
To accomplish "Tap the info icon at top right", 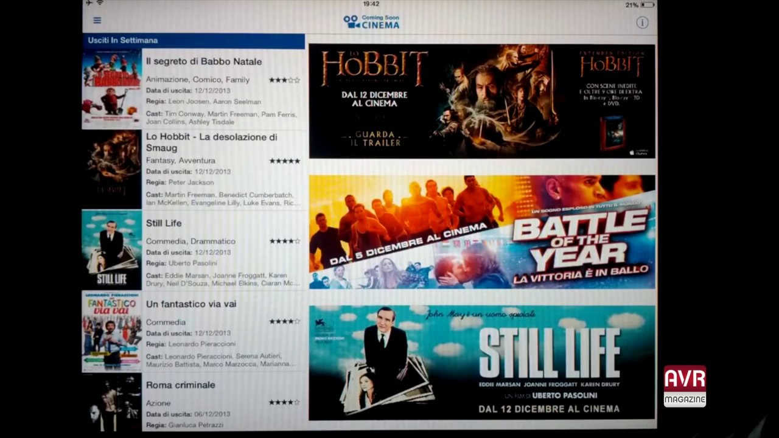I will [x=642, y=23].
